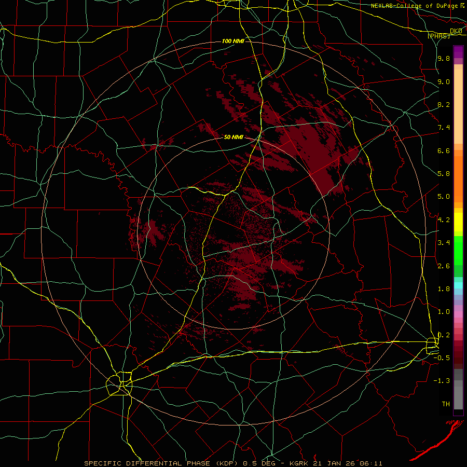The height and width of the screenshot is (467, 467).
Task: Pick the cyan band of the color bar
Action: click(x=458, y=285)
